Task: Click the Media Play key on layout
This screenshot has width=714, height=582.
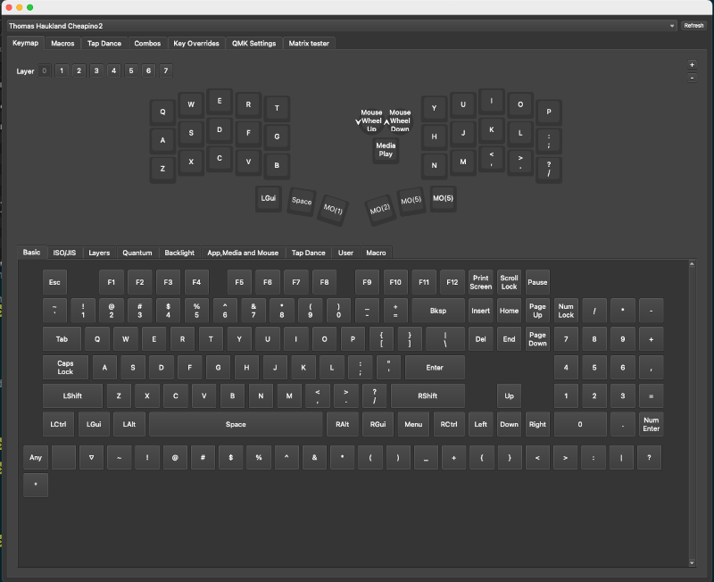Action: (x=386, y=149)
